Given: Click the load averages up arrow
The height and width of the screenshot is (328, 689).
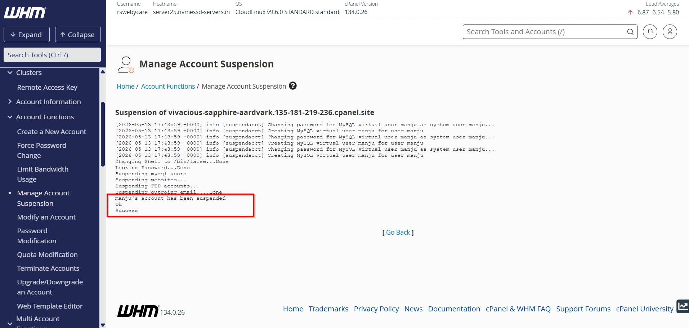Looking at the screenshot, I should click(630, 12).
